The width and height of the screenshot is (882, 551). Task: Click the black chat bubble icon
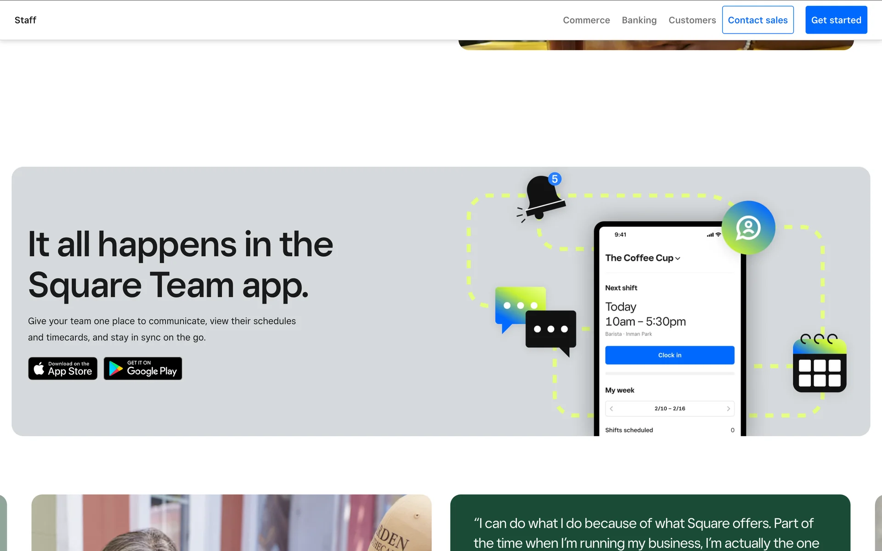point(551,330)
